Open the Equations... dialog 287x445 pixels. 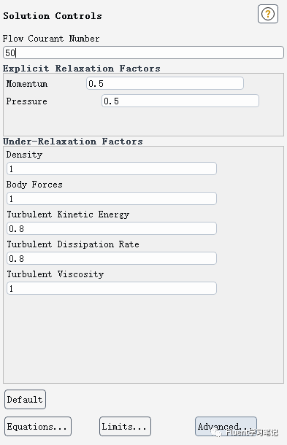click(x=38, y=427)
